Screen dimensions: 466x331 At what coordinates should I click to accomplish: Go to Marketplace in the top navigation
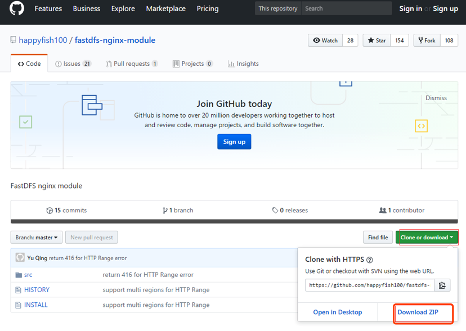(x=166, y=8)
